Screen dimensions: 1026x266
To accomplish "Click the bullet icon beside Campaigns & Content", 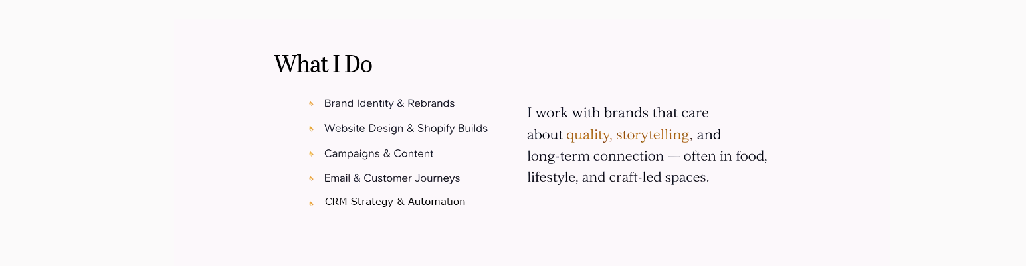I will (x=311, y=154).
